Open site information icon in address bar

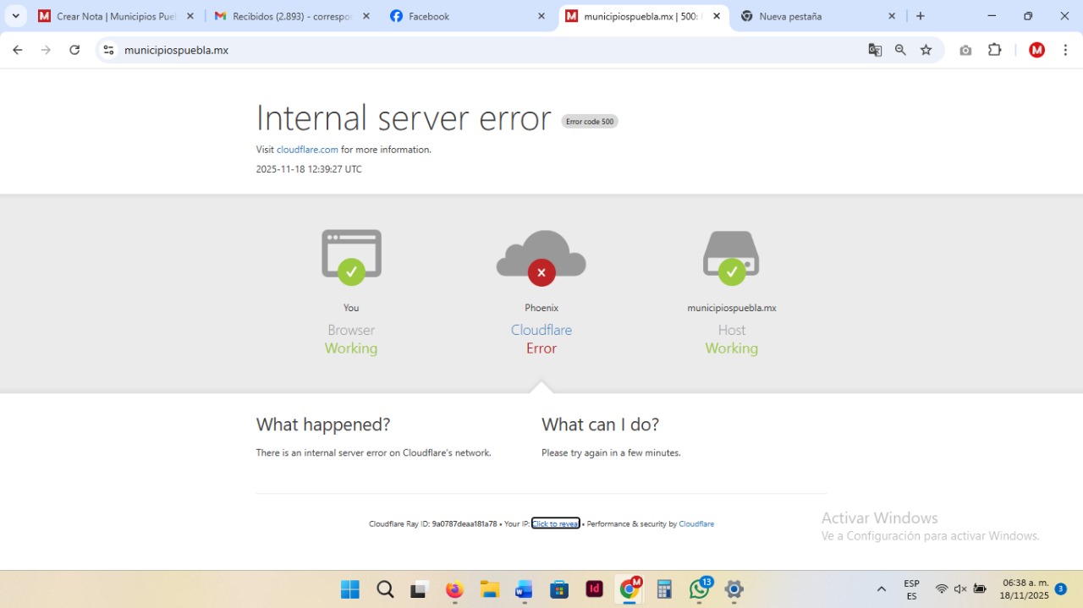tap(108, 50)
